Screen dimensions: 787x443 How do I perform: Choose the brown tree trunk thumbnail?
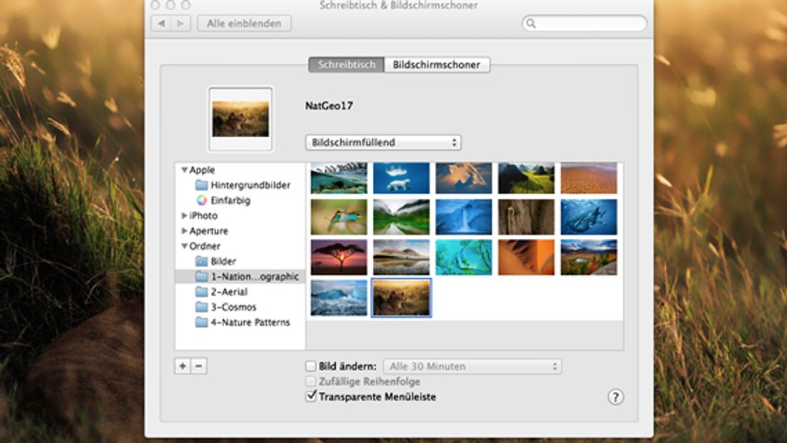pyautogui.click(x=526, y=217)
